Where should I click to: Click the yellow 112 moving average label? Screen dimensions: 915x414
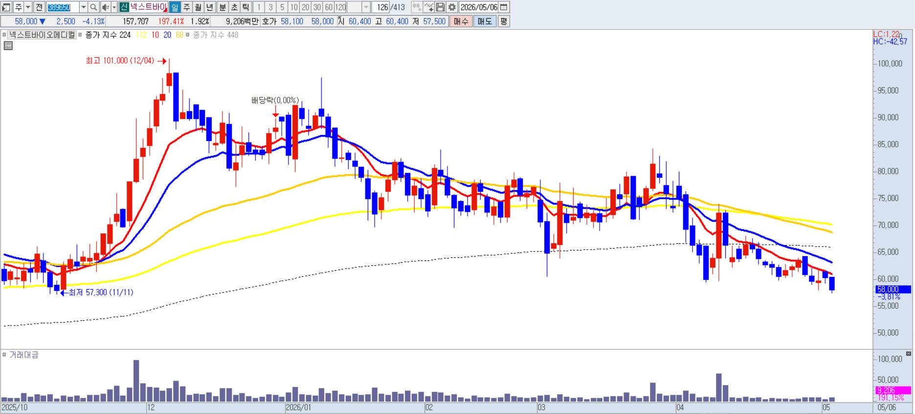tap(141, 35)
